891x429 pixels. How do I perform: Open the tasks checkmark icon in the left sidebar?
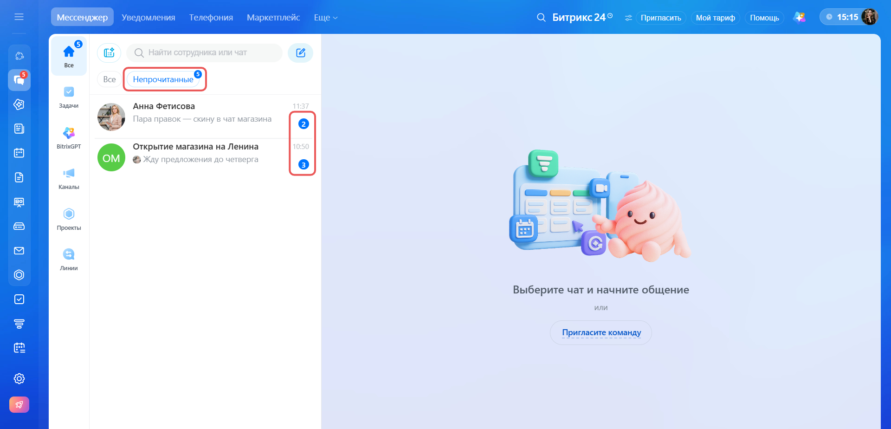[x=19, y=299]
